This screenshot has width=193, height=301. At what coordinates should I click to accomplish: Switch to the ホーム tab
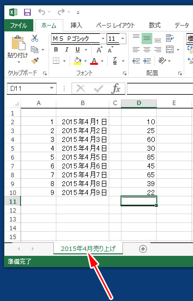(x=49, y=26)
